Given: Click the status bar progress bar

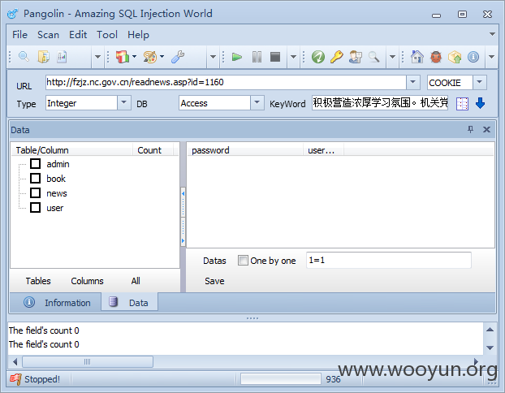Looking at the screenshot, I should [x=281, y=379].
